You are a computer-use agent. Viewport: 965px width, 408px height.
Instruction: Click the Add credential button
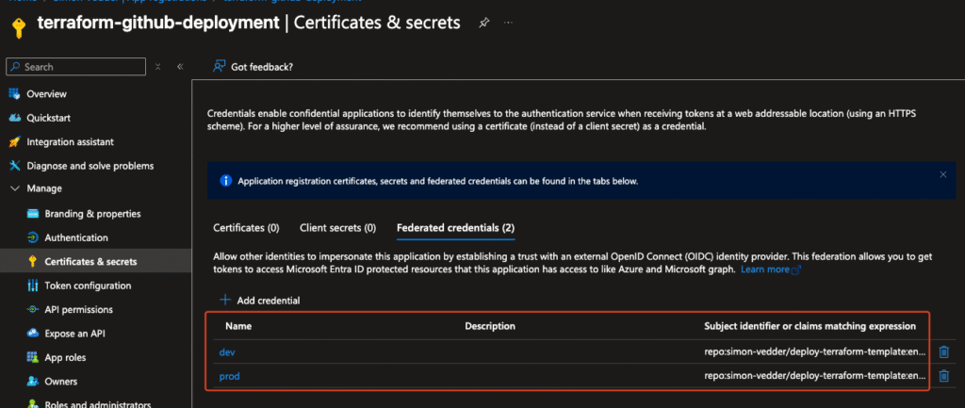(x=260, y=301)
